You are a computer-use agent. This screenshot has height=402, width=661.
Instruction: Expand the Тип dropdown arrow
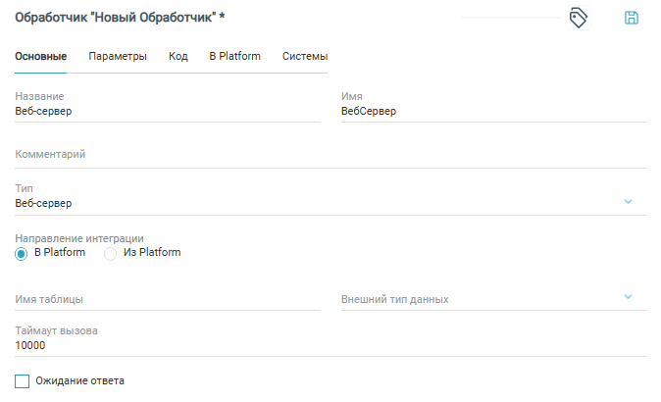click(629, 202)
